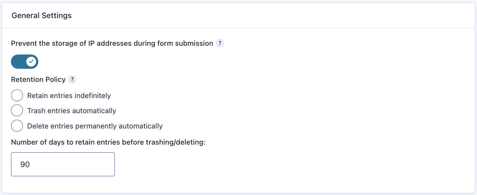Click the General Settings panel header bar
Viewport: 477px width, 195px height.
tap(246, 16)
